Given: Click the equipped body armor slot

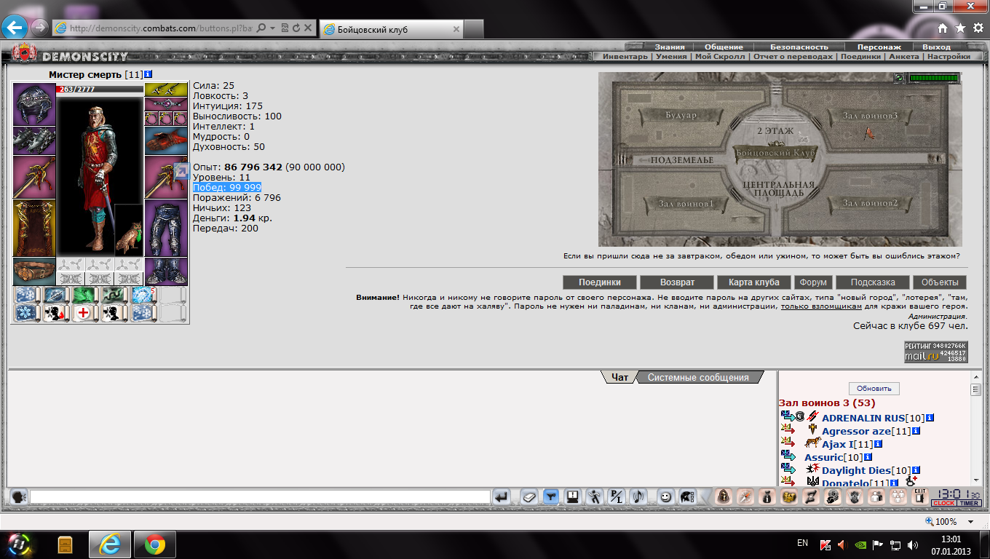Looking at the screenshot, I should pos(34,228).
